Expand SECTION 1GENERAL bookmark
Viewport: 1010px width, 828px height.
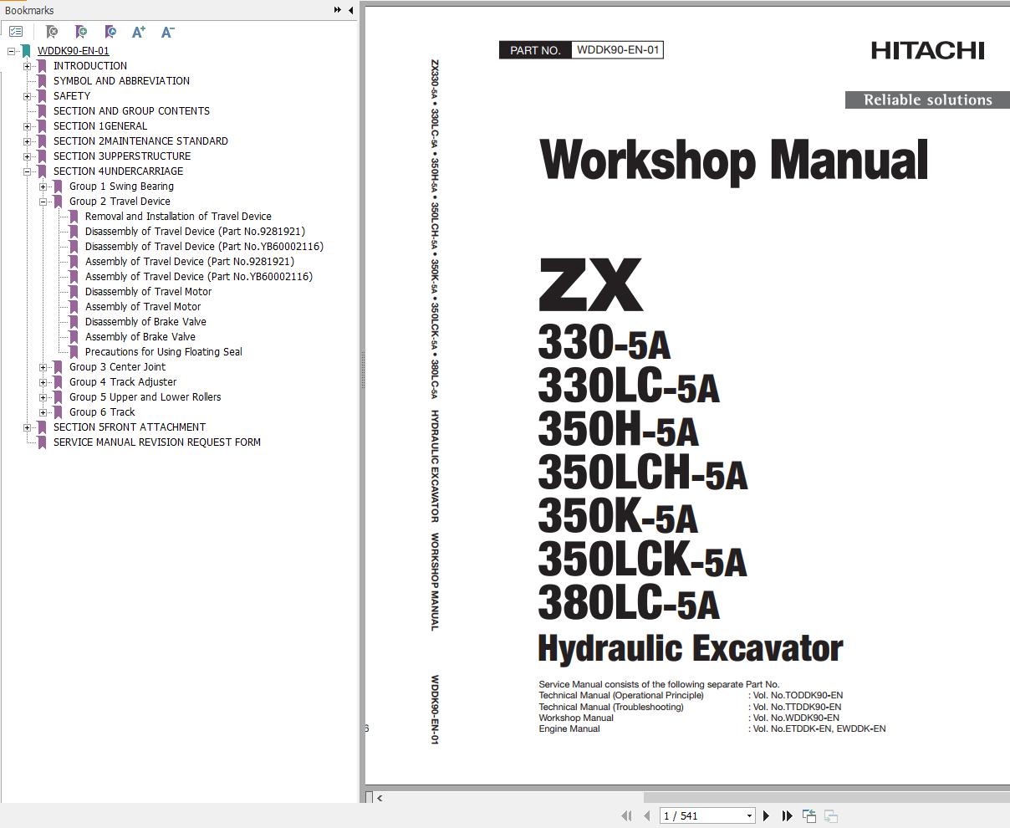point(28,126)
